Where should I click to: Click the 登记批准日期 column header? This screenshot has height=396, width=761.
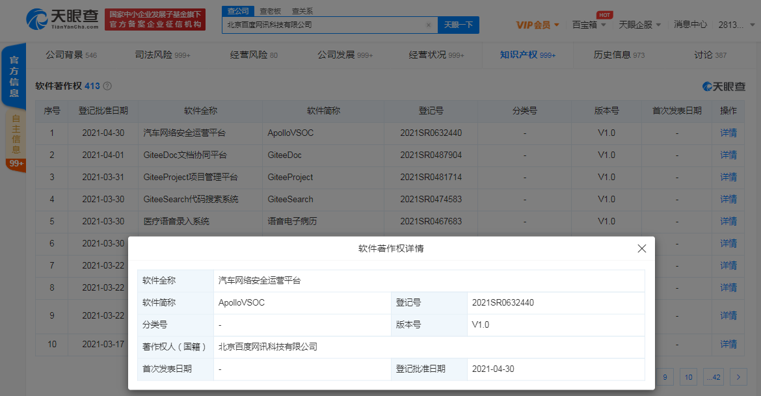point(103,111)
